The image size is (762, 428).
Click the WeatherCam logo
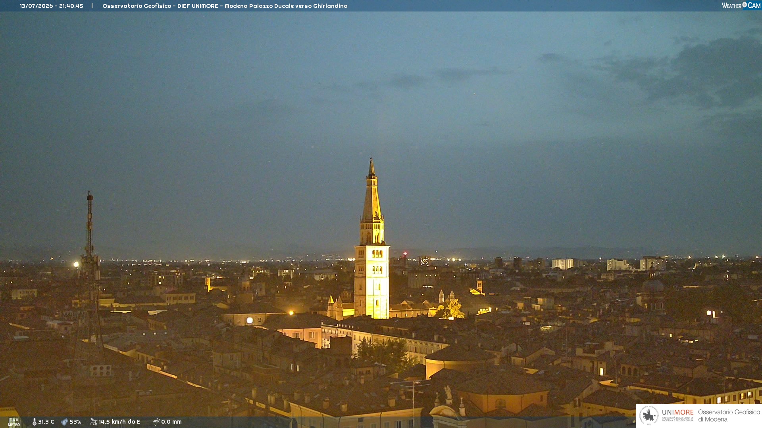[741, 6]
